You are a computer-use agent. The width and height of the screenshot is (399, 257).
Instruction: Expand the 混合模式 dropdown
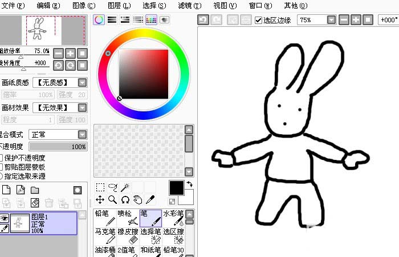[82, 135]
